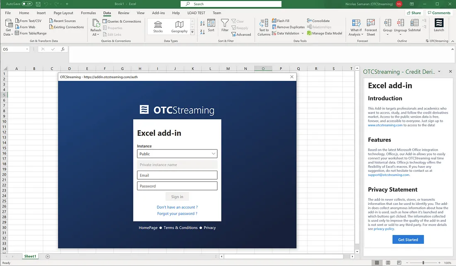This screenshot has width=456, height=266.
Task: Open the Sort dialog
Action: pyautogui.click(x=211, y=26)
